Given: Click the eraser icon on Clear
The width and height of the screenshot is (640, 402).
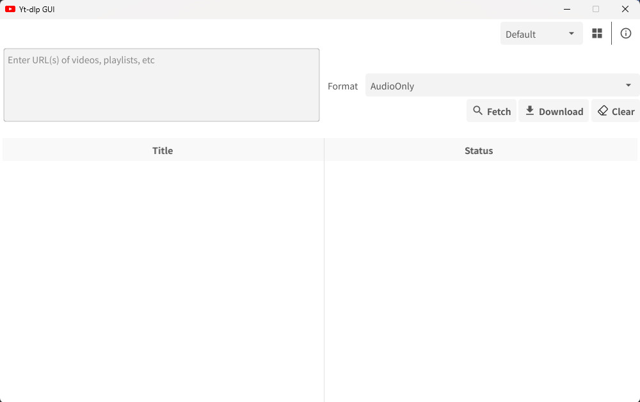Looking at the screenshot, I should pyautogui.click(x=602, y=111).
